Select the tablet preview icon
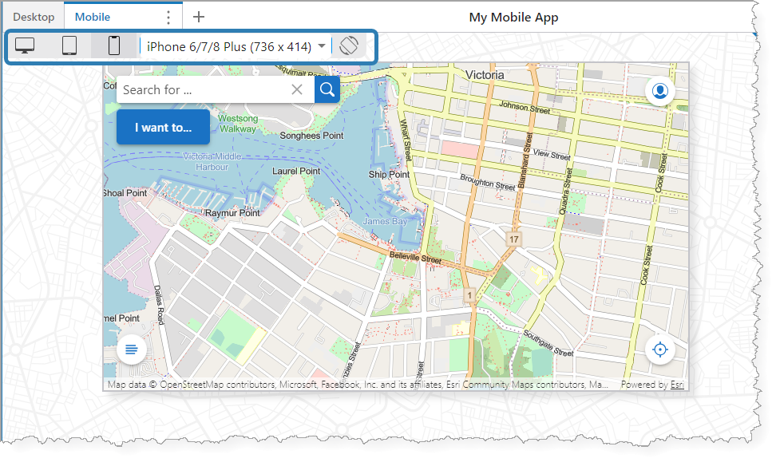Image resolution: width=784 pixels, height=466 pixels. pyautogui.click(x=69, y=46)
